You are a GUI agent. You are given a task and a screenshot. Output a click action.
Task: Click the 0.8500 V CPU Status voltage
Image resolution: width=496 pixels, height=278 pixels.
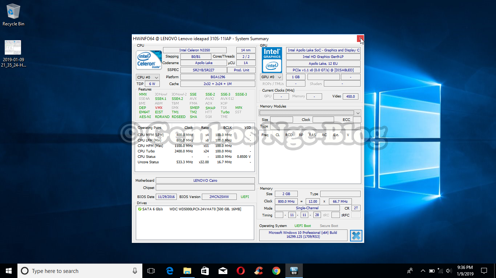click(244, 157)
